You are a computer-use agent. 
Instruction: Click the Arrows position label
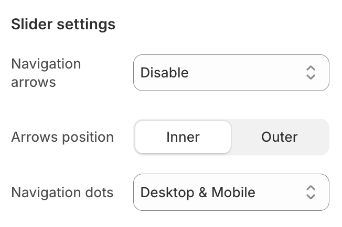click(62, 137)
